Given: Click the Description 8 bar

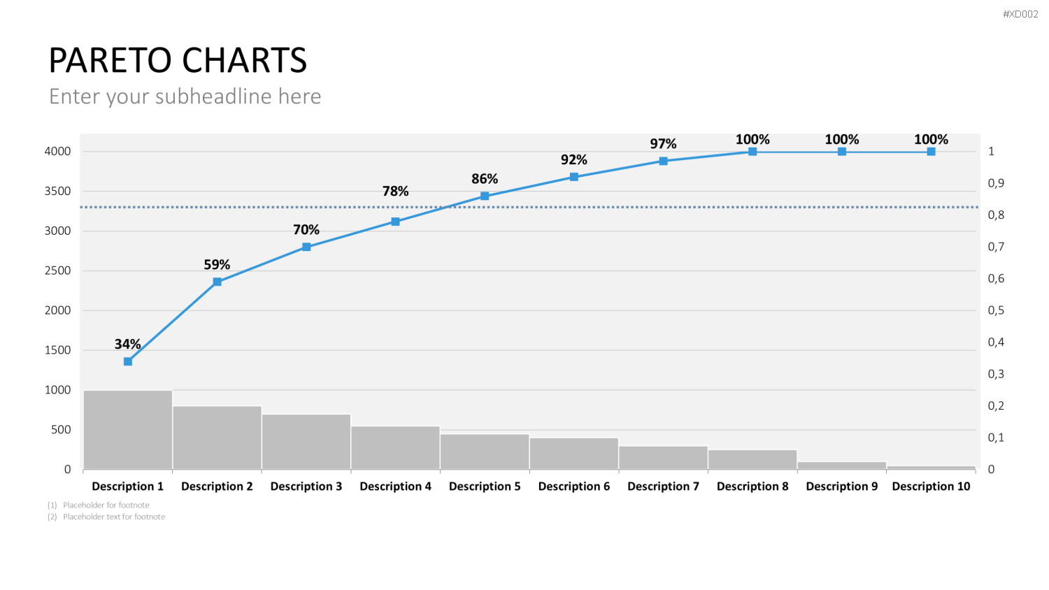Looking at the screenshot, I should point(752,459).
